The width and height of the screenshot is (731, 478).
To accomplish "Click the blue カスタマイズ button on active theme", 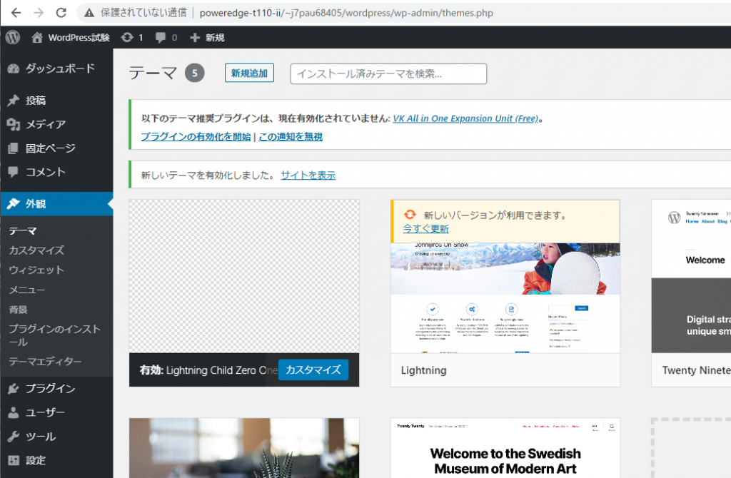I will click(x=313, y=370).
